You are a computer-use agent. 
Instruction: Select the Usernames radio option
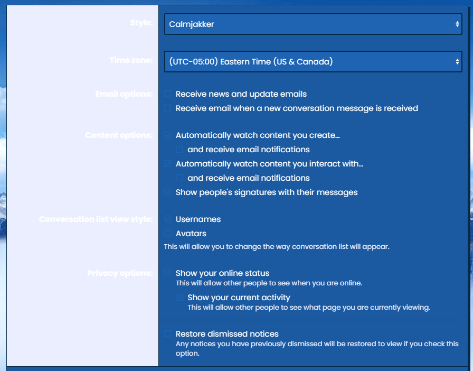click(167, 219)
